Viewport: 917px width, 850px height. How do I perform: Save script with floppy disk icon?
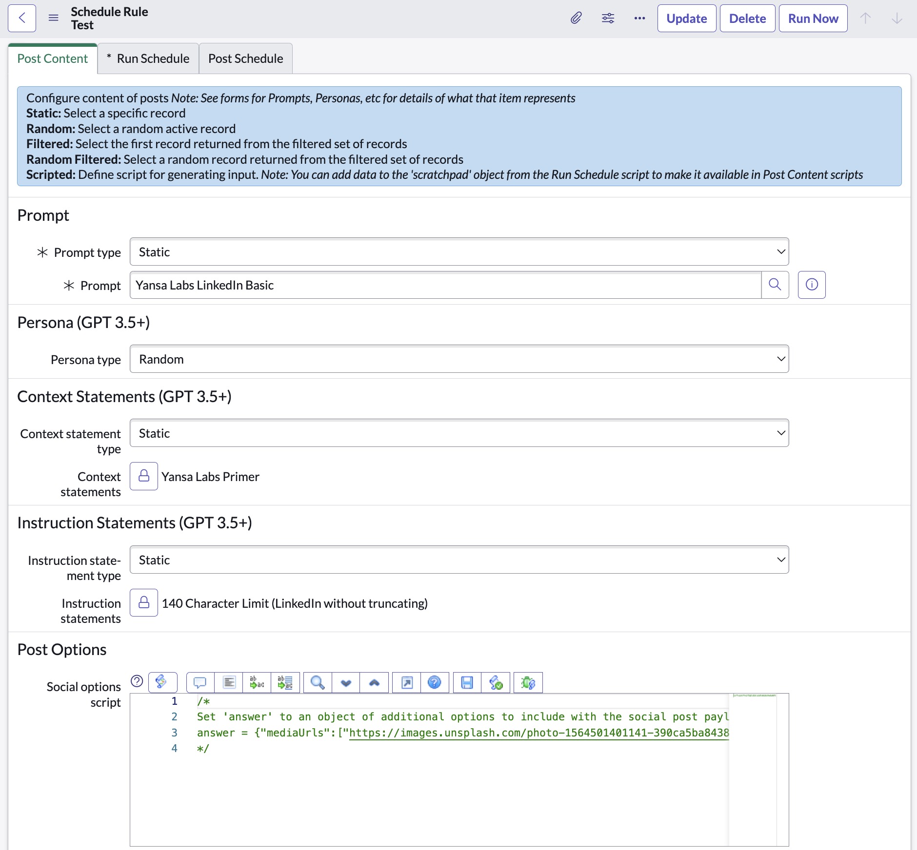pos(467,683)
